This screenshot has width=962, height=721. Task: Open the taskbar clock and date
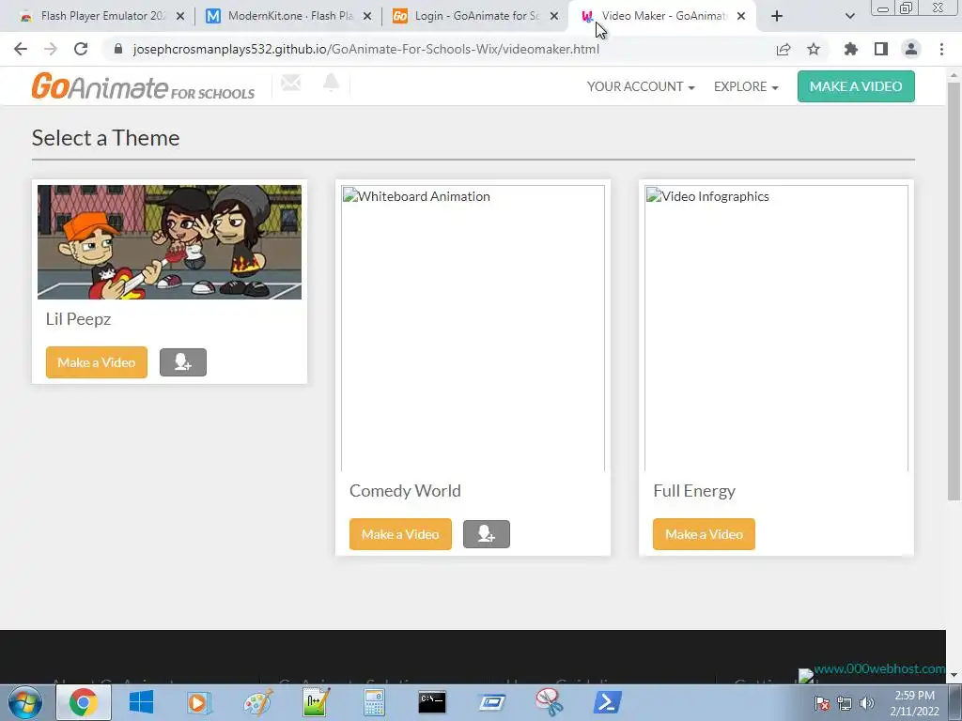[914, 703]
